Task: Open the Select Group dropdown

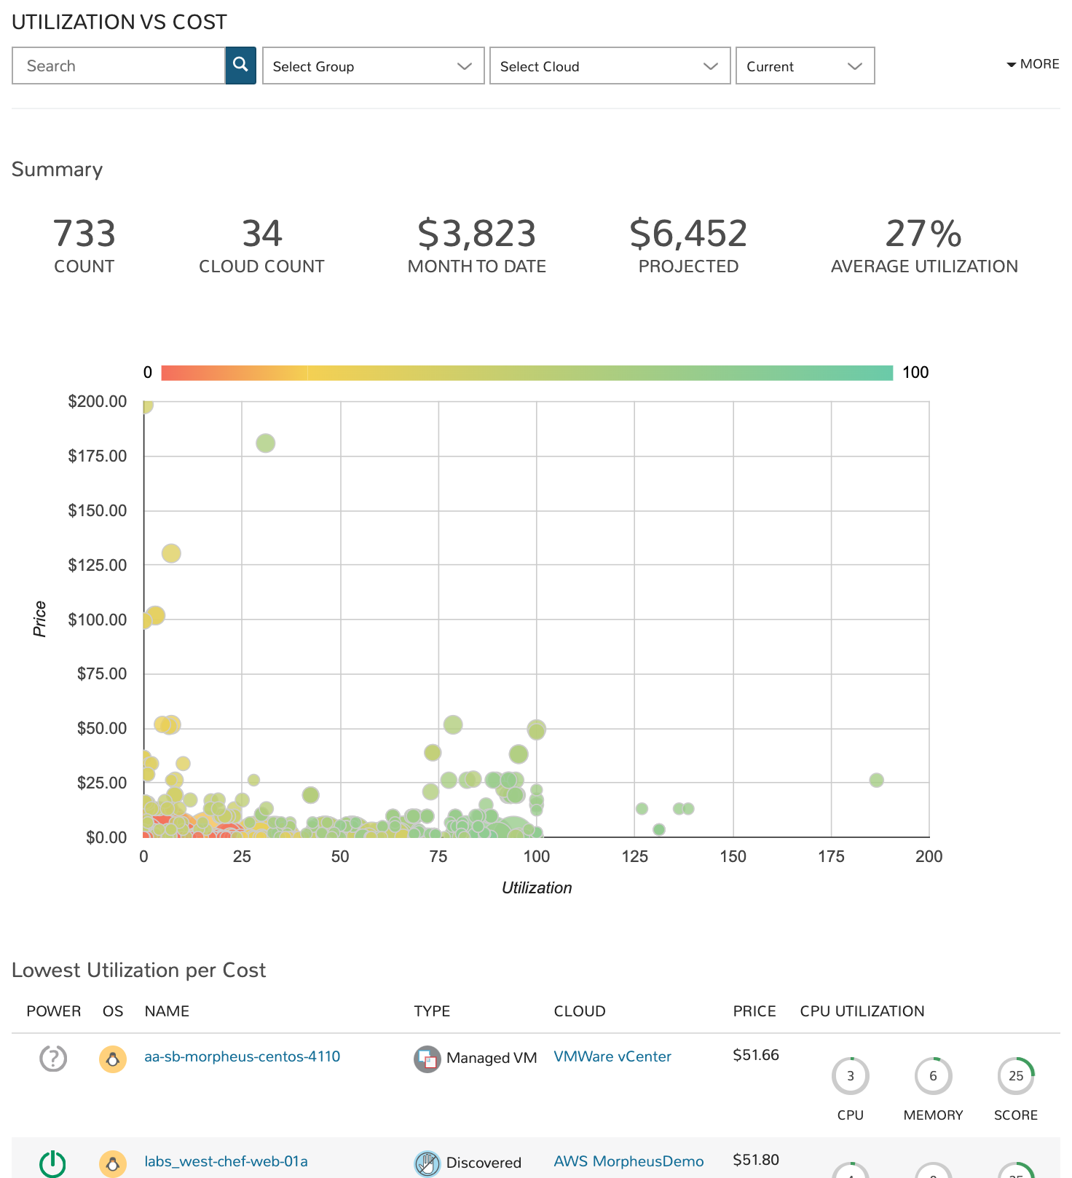Action: (373, 66)
